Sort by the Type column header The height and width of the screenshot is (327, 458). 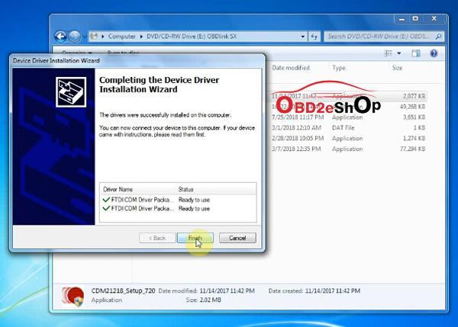click(339, 68)
